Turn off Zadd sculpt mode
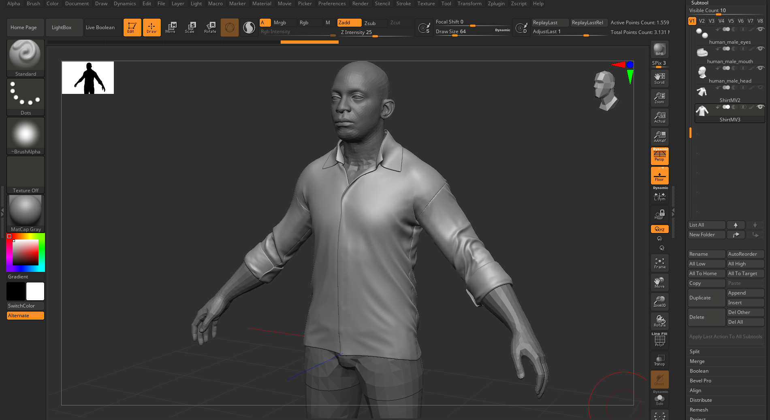The image size is (770, 420). click(349, 23)
